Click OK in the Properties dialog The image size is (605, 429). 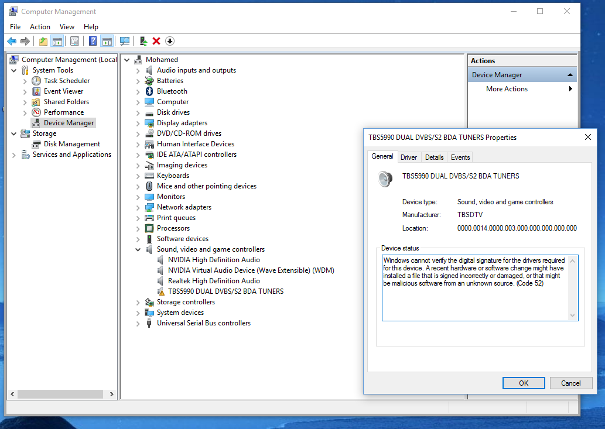pyautogui.click(x=524, y=383)
